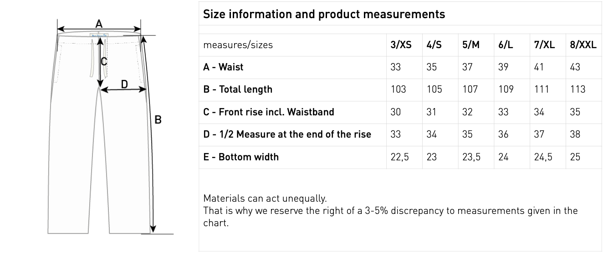Click the 'measures/sizes' header cell
This screenshot has width=603, height=253.
click(238, 45)
